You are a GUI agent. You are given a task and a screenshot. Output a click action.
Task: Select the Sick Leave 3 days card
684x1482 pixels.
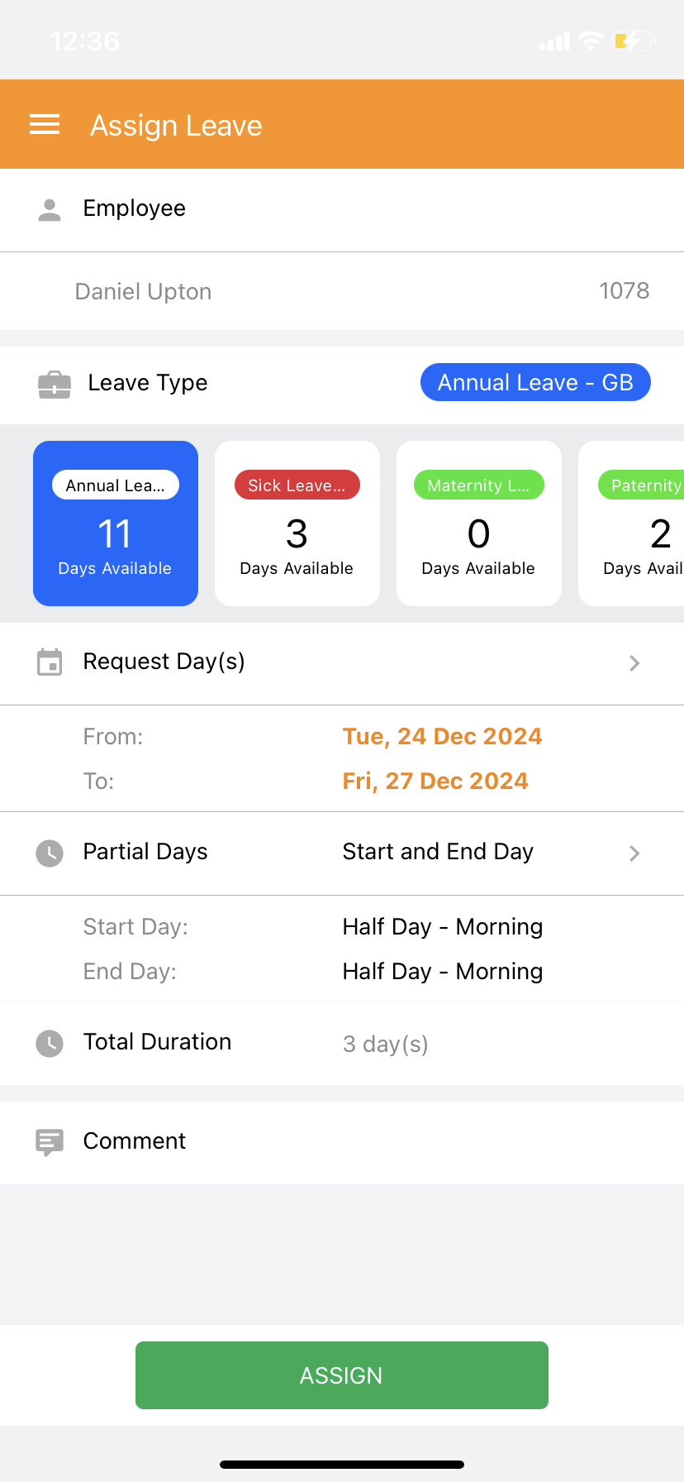[x=297, y=523]
